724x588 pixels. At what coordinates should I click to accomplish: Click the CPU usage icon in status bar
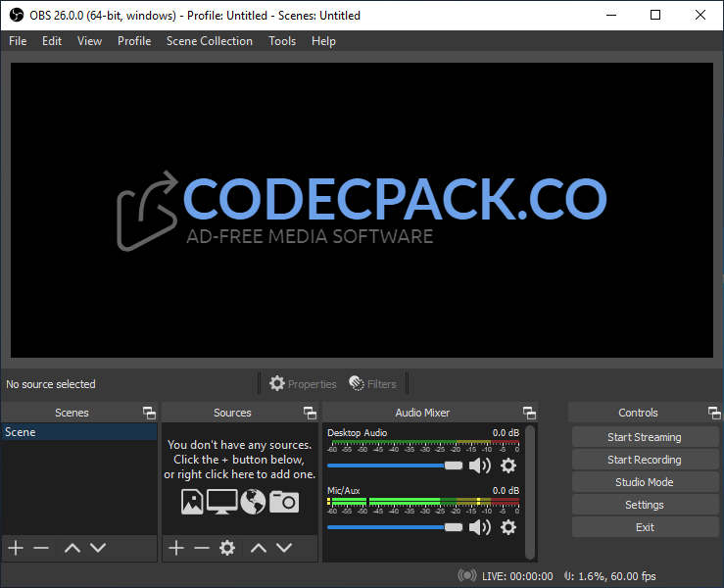click(568, 575)
